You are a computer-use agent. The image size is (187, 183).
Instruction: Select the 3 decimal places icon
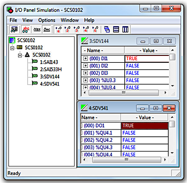click(77, 29)
